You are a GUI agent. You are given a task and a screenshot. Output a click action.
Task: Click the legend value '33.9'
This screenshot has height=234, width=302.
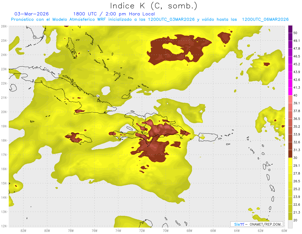[297, 134]
